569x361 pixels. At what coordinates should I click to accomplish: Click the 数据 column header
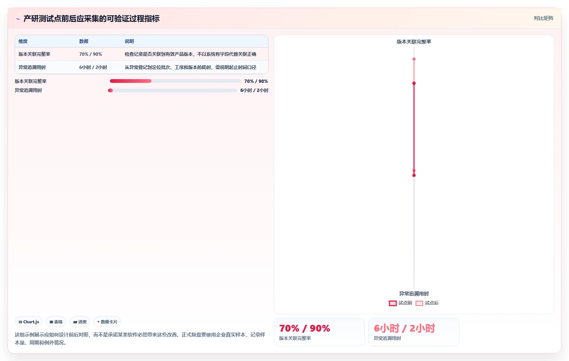click(84, 41)
